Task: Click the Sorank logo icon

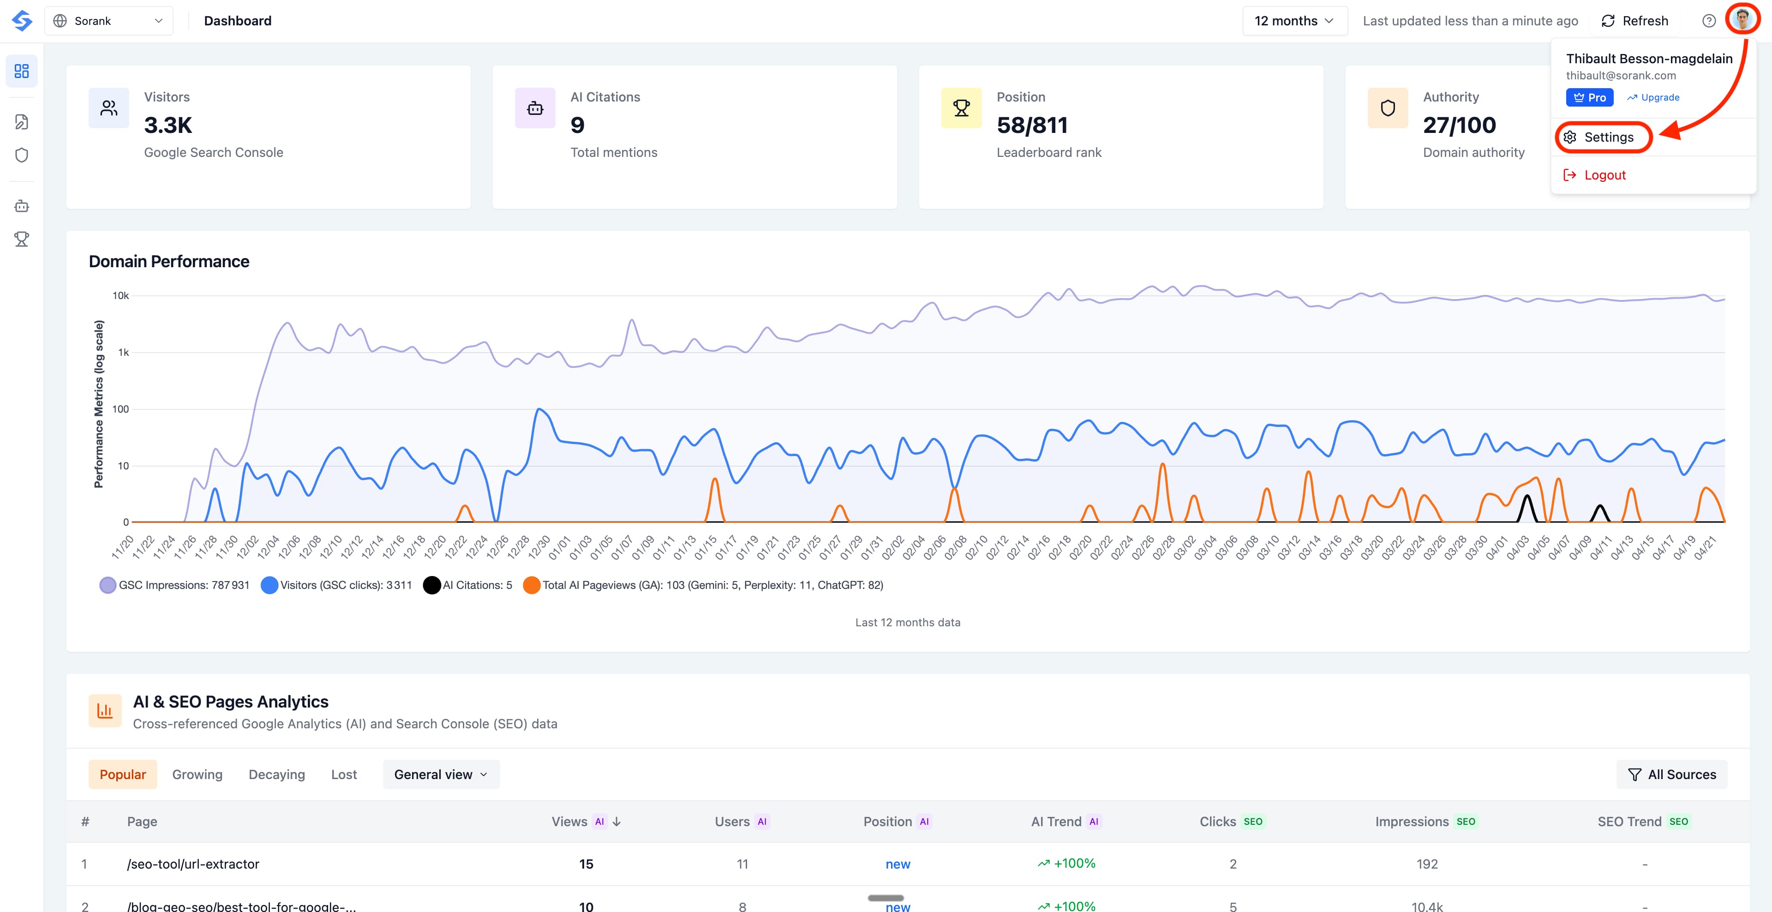Action: pos(22,21)
